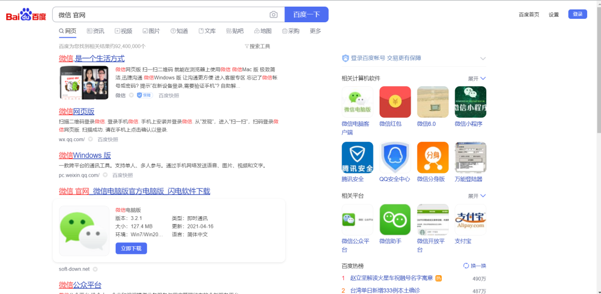Open 微信电脑版官方电脑版 闪电软件下载 result
601x294 pixels.
click(134, 191)
